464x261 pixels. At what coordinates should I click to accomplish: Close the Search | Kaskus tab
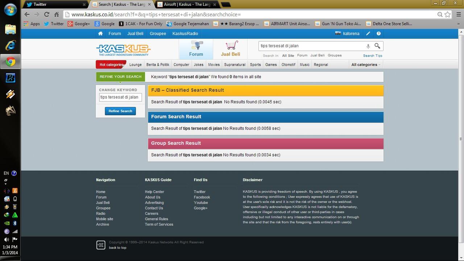click(149, 4)
